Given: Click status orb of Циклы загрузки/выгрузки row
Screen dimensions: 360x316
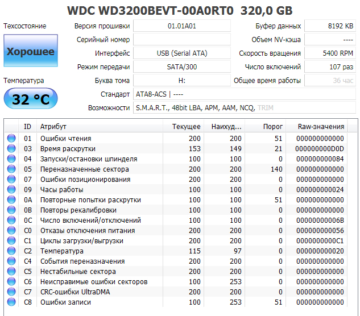Looking at the screenshot, I should 11,241.
